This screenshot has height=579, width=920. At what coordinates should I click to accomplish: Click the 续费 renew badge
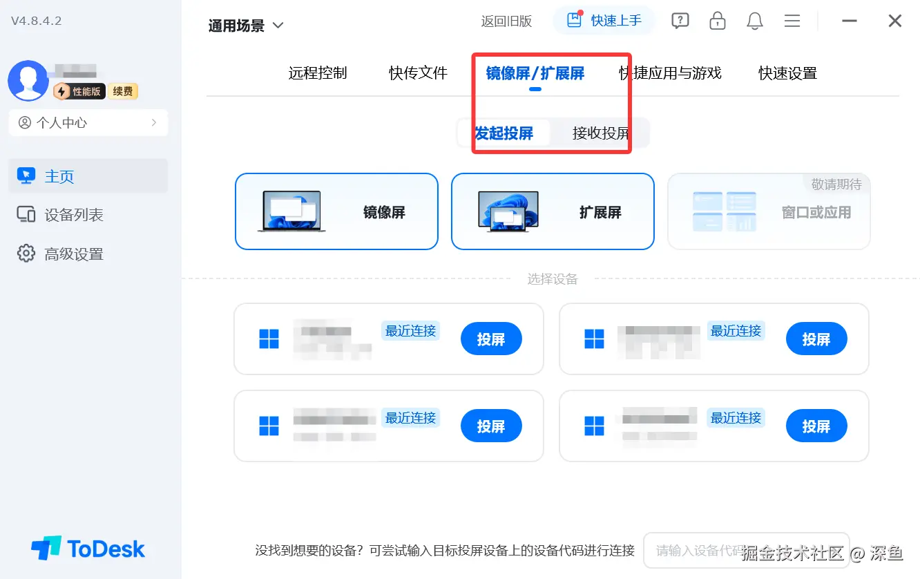[x=123, y=91]
